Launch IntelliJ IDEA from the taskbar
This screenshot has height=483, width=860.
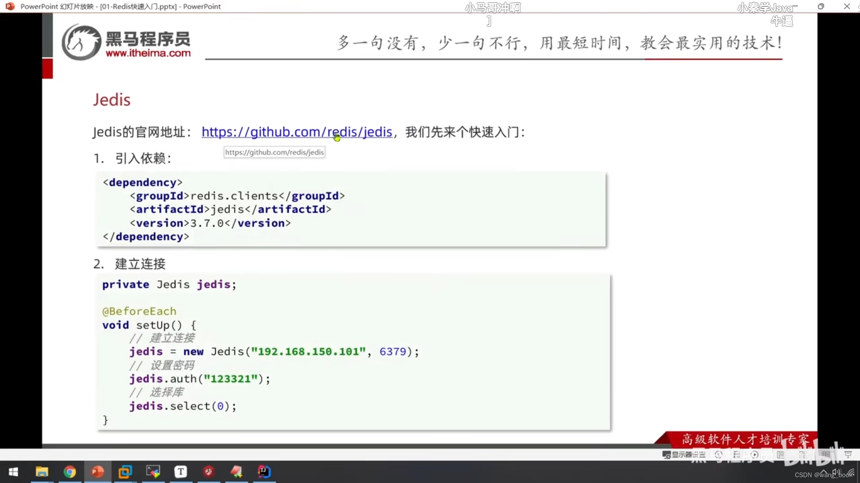(x=265, y=472)
